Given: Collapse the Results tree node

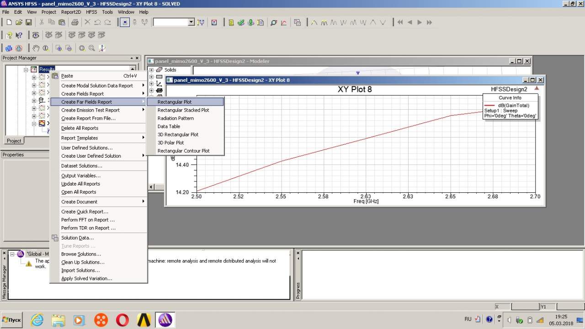Looking at the screenshot, I should pyautogui.click(x=26, y=70).
